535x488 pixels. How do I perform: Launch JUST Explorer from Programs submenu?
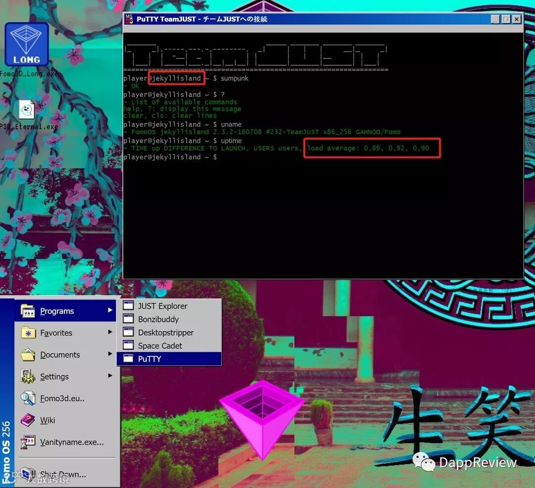[x=169, y=306]
